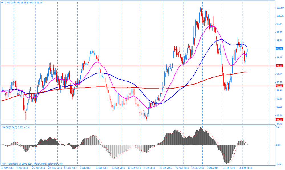Viewport: 285px width, 170px height.
Task: Click the 12 Dec 2013 date label
Action: pyautogui.click(x=198, y=168)
